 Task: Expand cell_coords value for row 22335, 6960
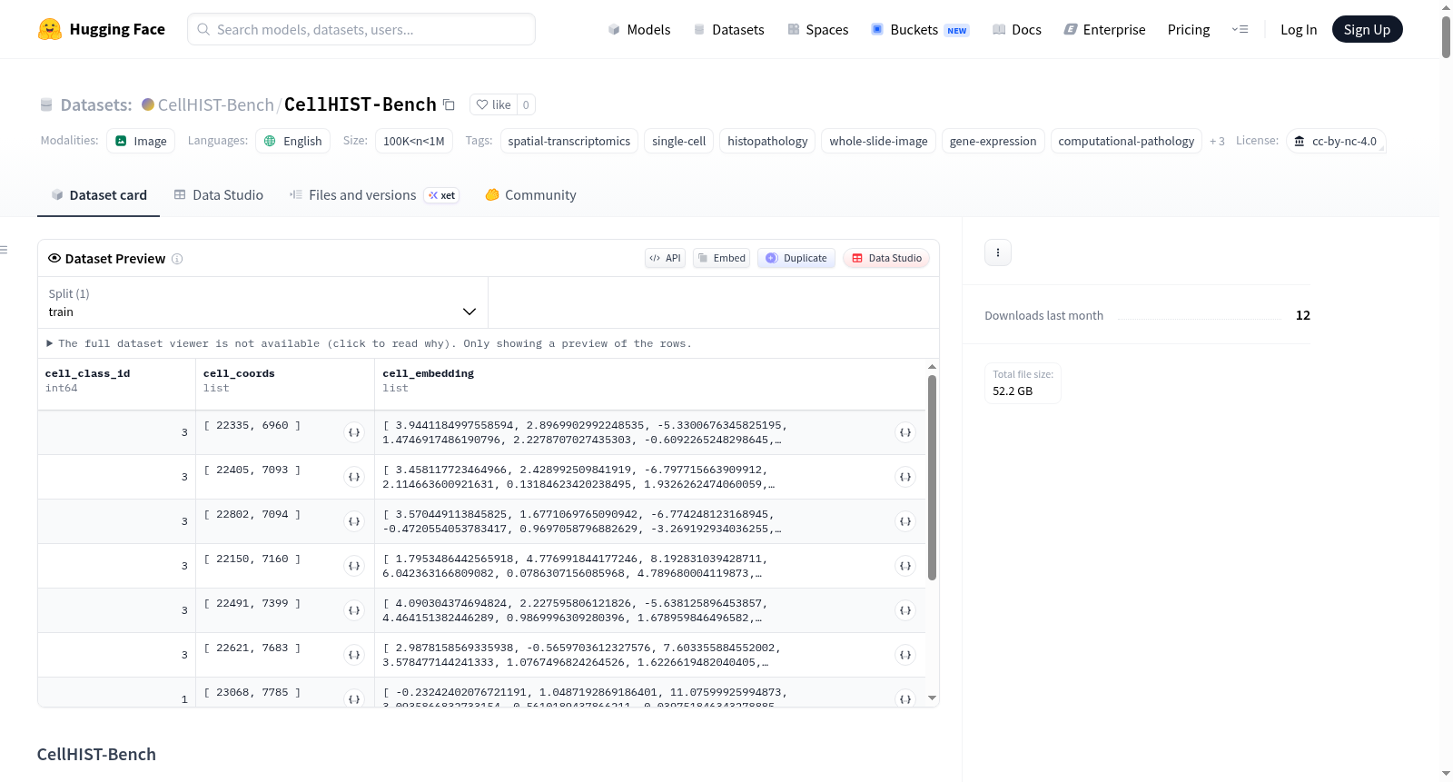coord(354,432)
